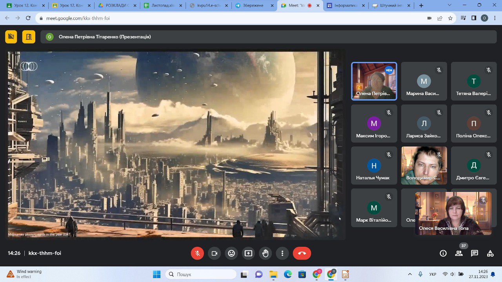Switch to the Листопад.xlsx tab
Viewport: 502px width, 282px height.
click(163, 6)
